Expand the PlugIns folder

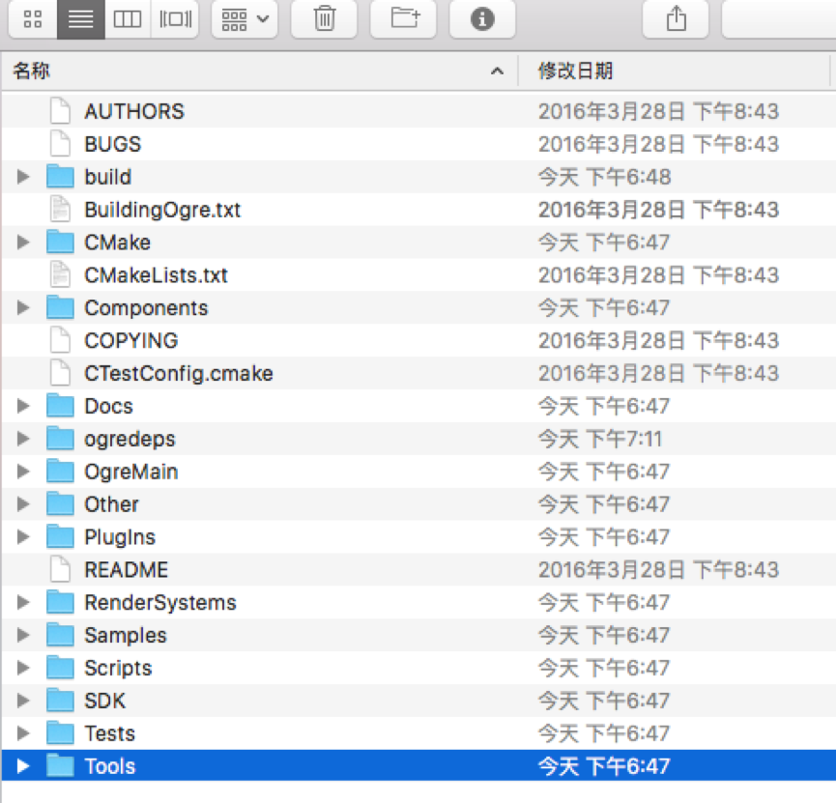coord(23,537)
